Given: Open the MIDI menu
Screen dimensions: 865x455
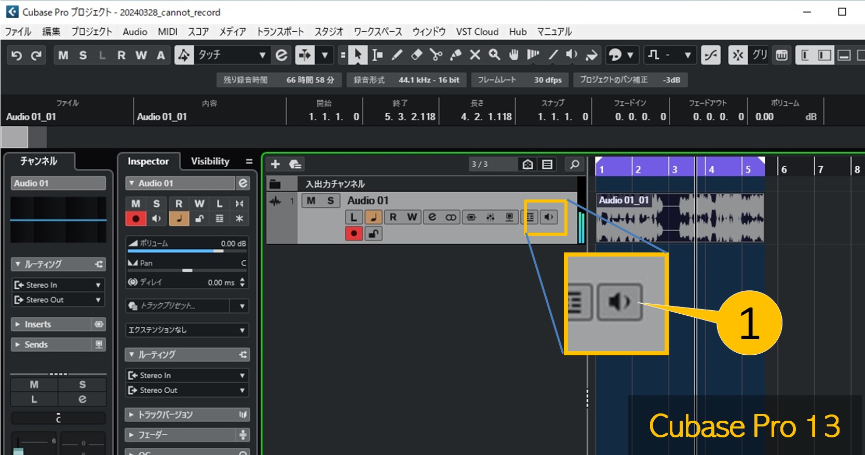Looking at the screenshot, I should [168, 32].
